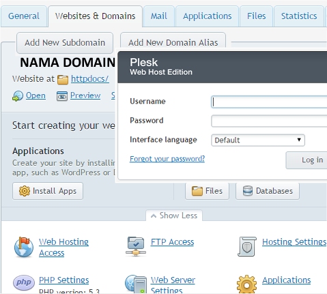
Task: Click the Applications orange gear icon
Action: coord(246,284)
